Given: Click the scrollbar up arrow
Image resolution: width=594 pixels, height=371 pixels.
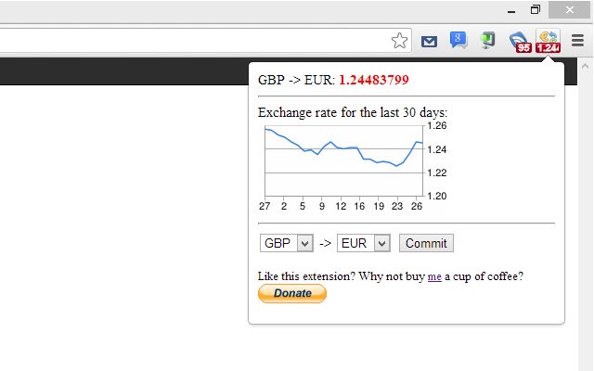Looking at the screenshot, I should point(586,67).
